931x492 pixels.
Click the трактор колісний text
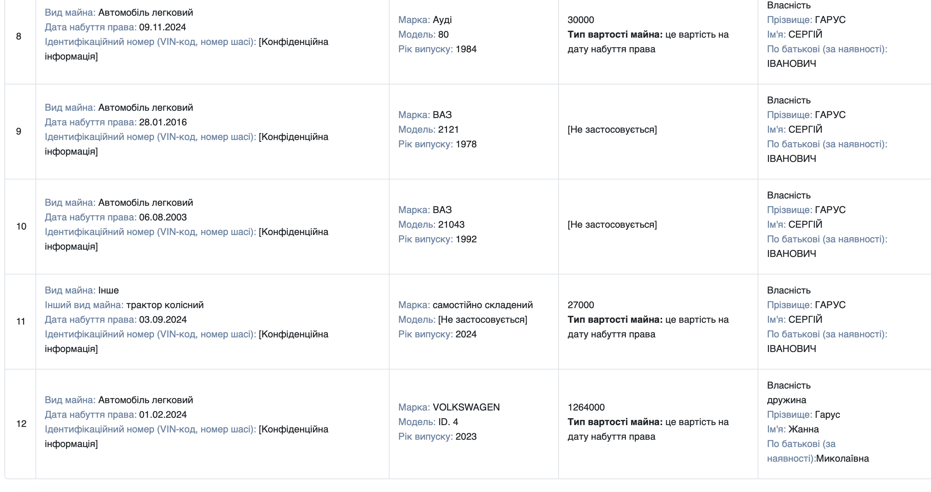point(165,305)
